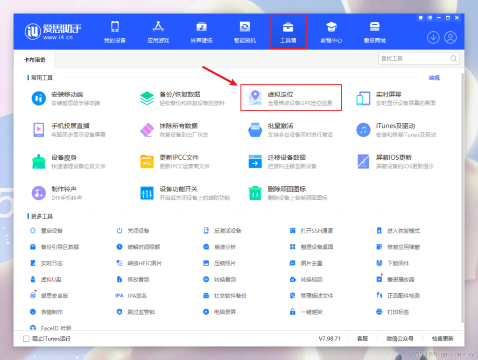This screenshot has width=478, height=360.
Task: Click 检查更新 to check for updates
Action: coord(442,338)
